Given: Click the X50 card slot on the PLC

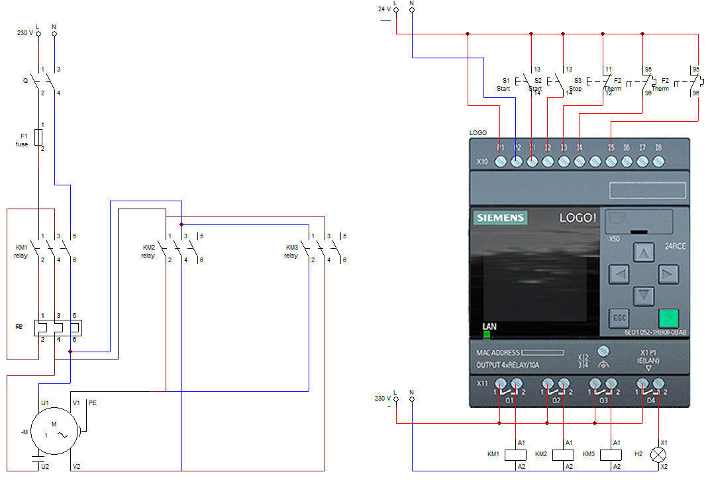Looking at the screenshot, I should click(x=639, y=223).
